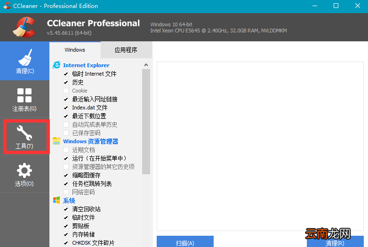368x247 pixels.
Task: Close the CCleaner window
Action: (x=358, y=6)
